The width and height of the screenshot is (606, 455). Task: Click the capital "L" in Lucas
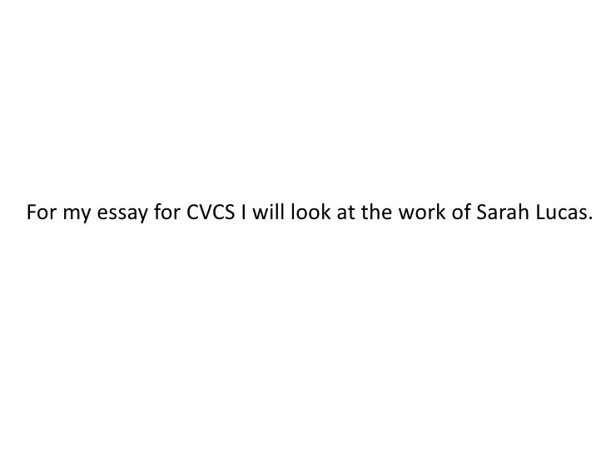(541, 212)
